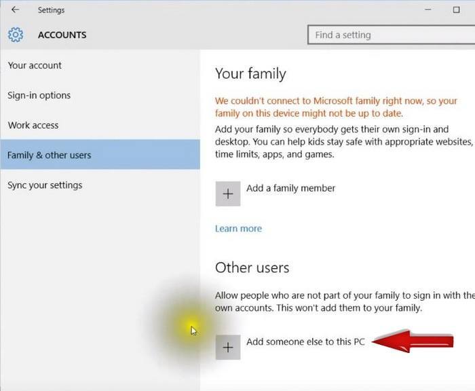Click Add someone else to this PC
475x391 pixels.
click(305, 342)
